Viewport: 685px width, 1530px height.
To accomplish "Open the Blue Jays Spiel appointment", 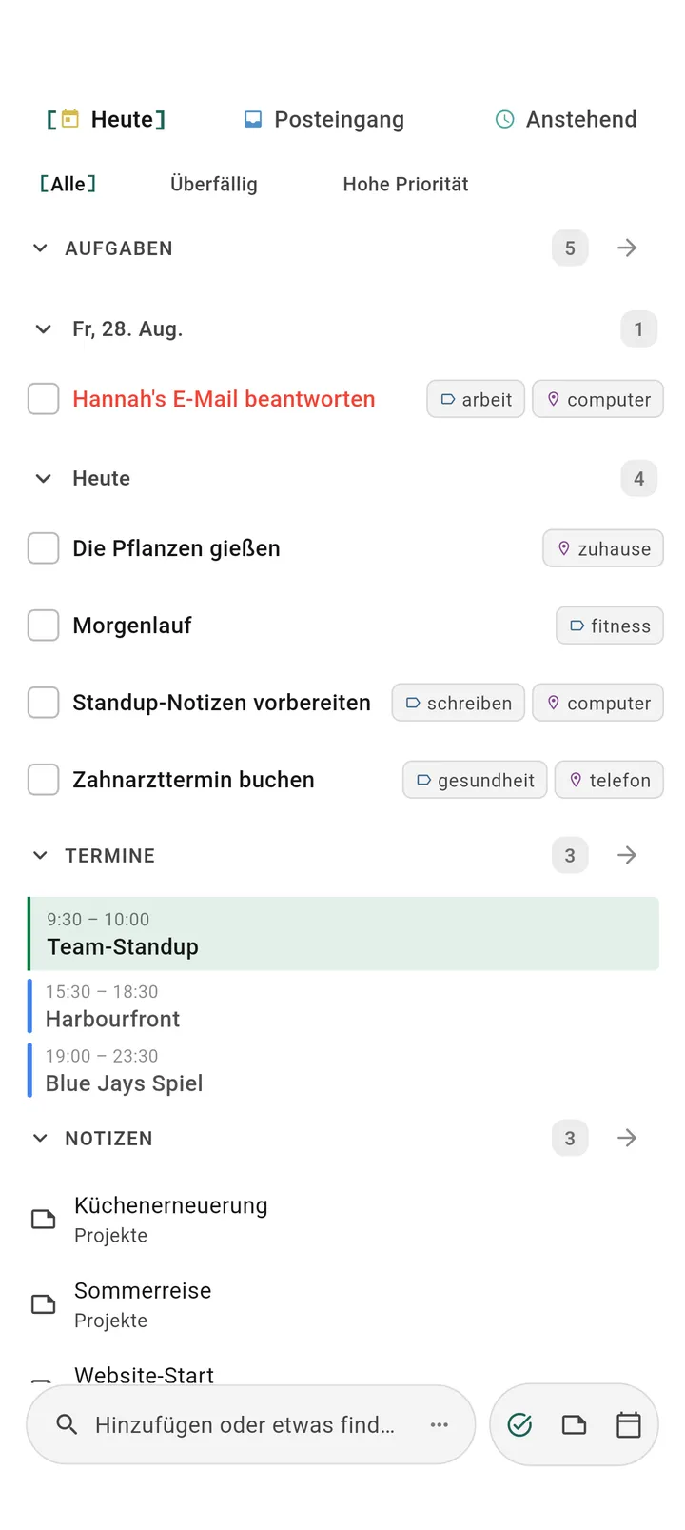I will [x=343, y=1070].
